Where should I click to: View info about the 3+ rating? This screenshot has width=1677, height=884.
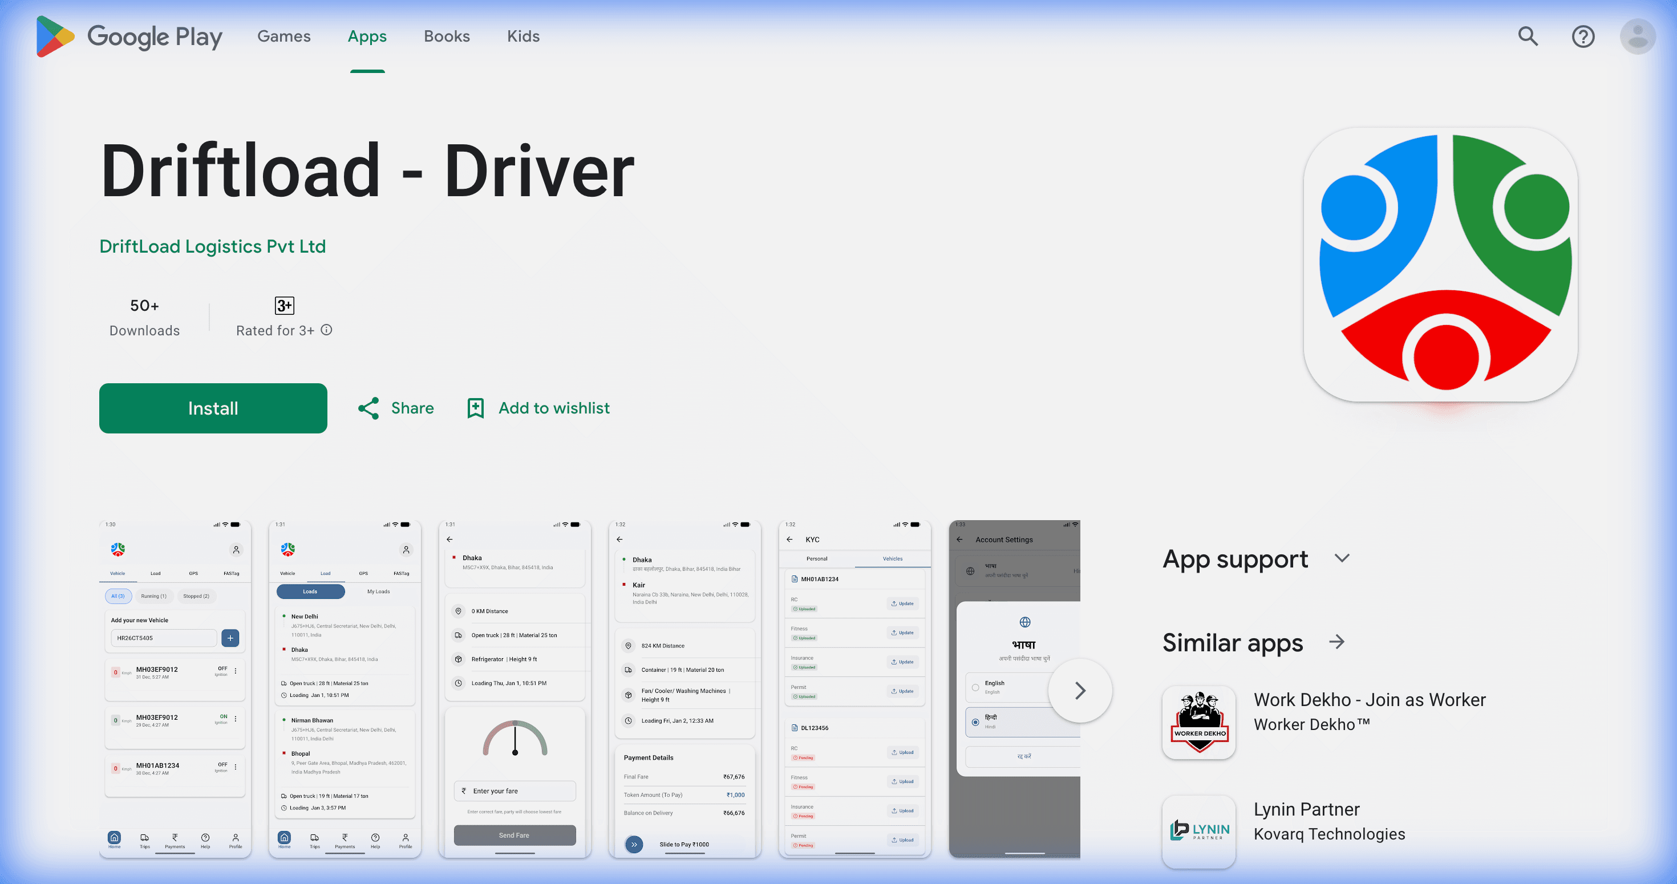(x=326, y=330)
